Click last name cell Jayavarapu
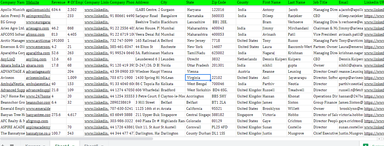The width and height of the screenshot is (384, 146). pyautogui.click(x=299, y=78)
